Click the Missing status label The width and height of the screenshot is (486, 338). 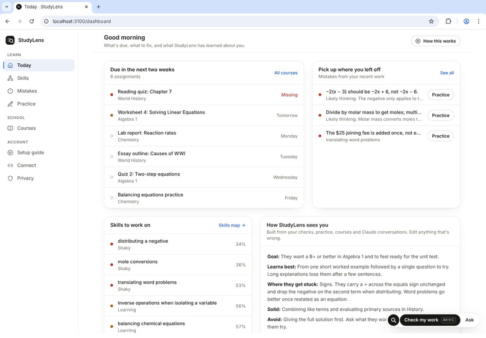(289, 95)
